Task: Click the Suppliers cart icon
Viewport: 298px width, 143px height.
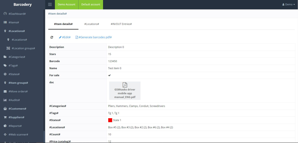Action: [x=5, y=117]
